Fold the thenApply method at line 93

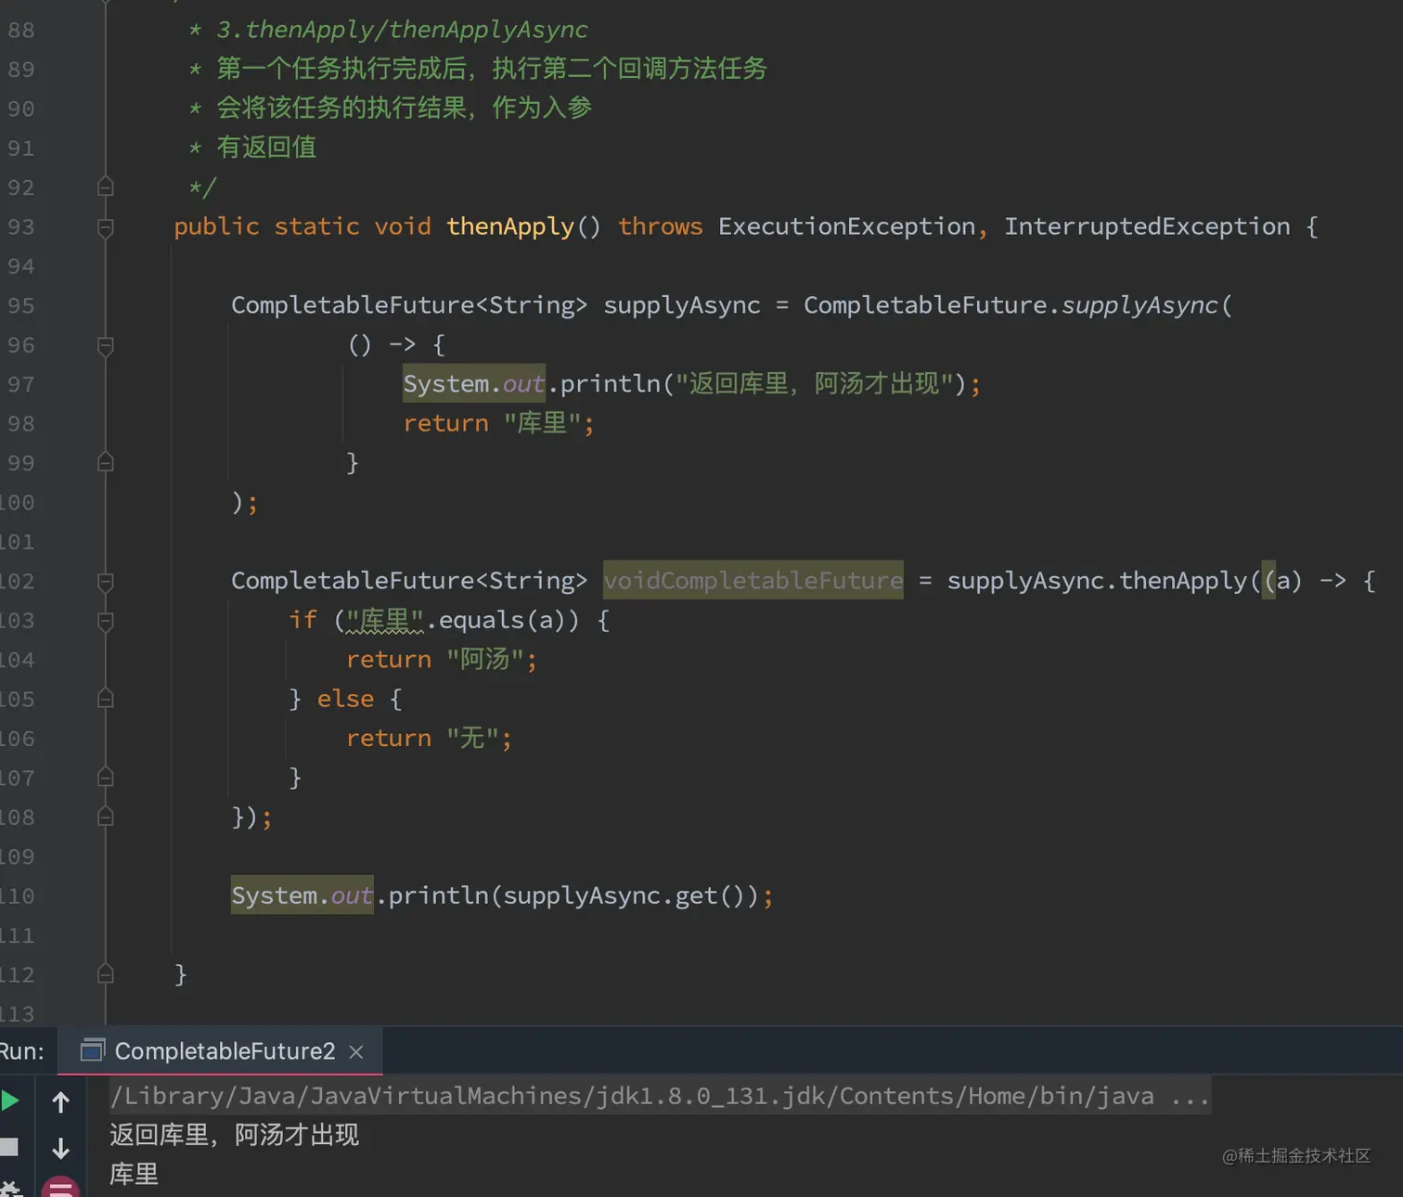pos(106,227)
